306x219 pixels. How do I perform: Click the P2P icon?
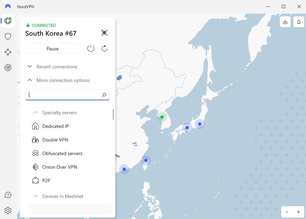(x=35, y=181)
